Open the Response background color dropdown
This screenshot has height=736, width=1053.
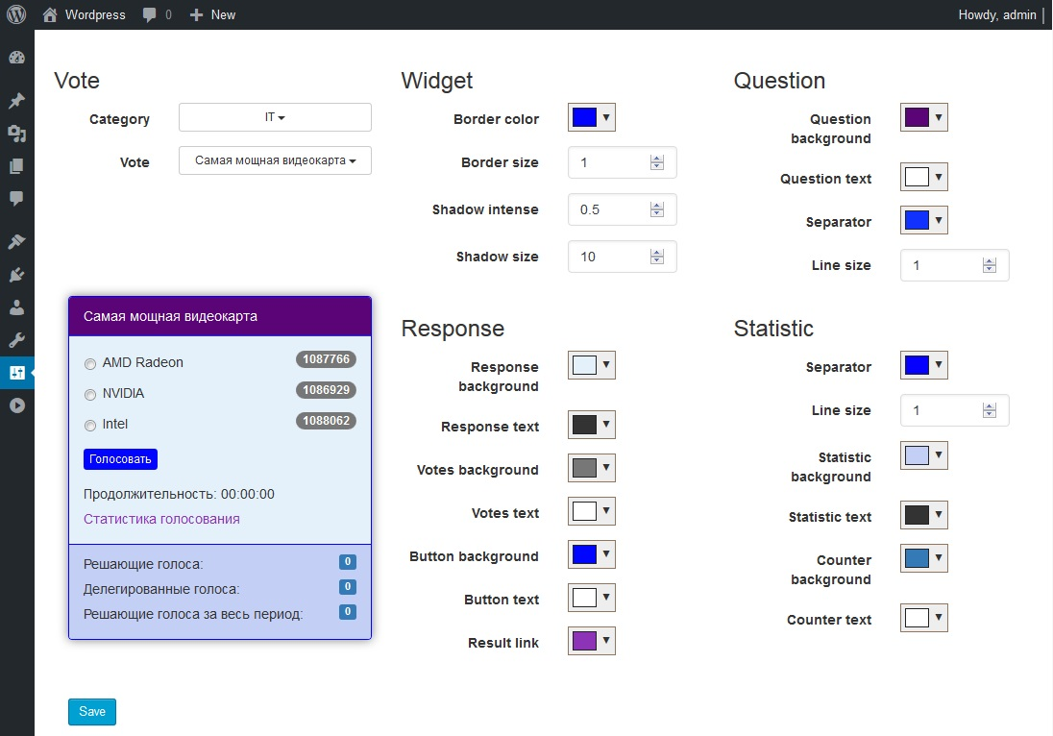coord(592,365)
